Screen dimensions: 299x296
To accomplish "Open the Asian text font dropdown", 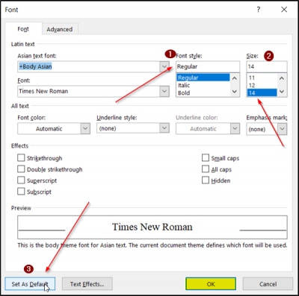I will click(x=164, y=66).
